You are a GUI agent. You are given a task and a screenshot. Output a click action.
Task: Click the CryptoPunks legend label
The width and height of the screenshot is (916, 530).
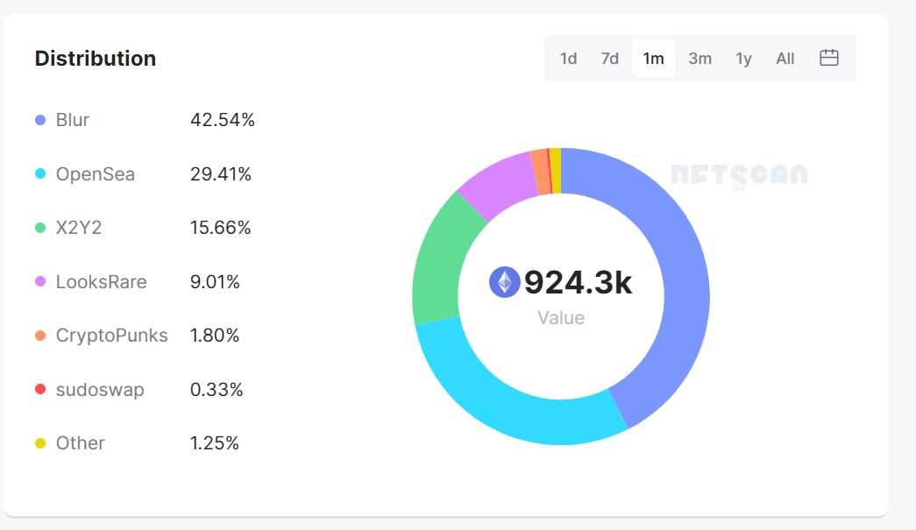[x=111, y=336]
